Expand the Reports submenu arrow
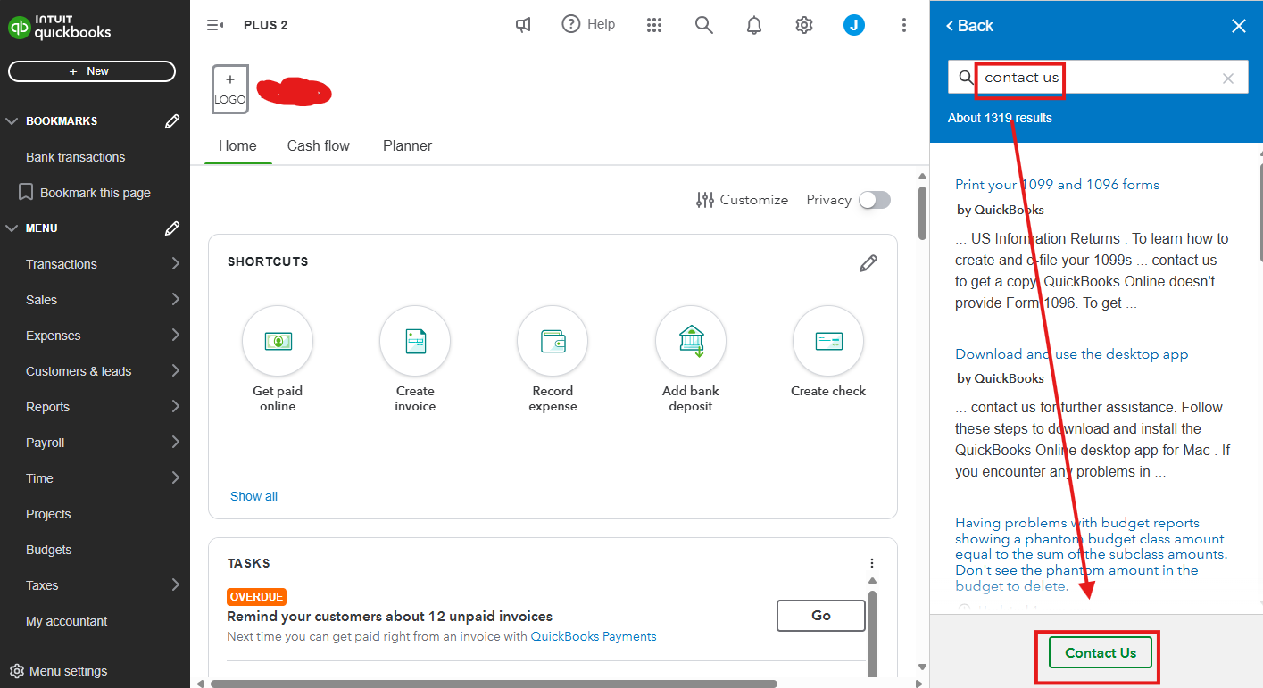Image resolution: width=1263 pixels, height=688 pixels. [x=176, y=406]
